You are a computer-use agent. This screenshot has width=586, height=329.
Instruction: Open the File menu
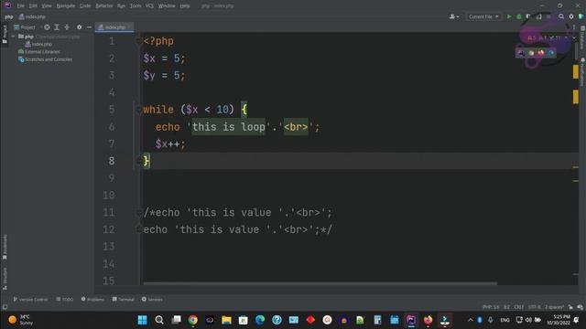(x=20, y=5)
